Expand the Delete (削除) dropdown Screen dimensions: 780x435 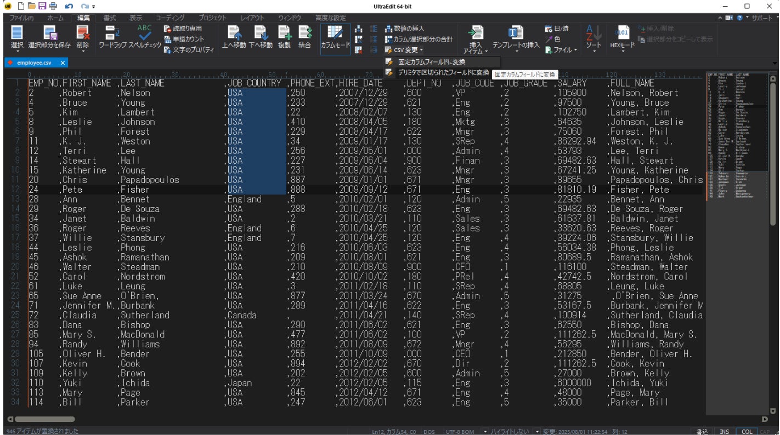point(83,51)
